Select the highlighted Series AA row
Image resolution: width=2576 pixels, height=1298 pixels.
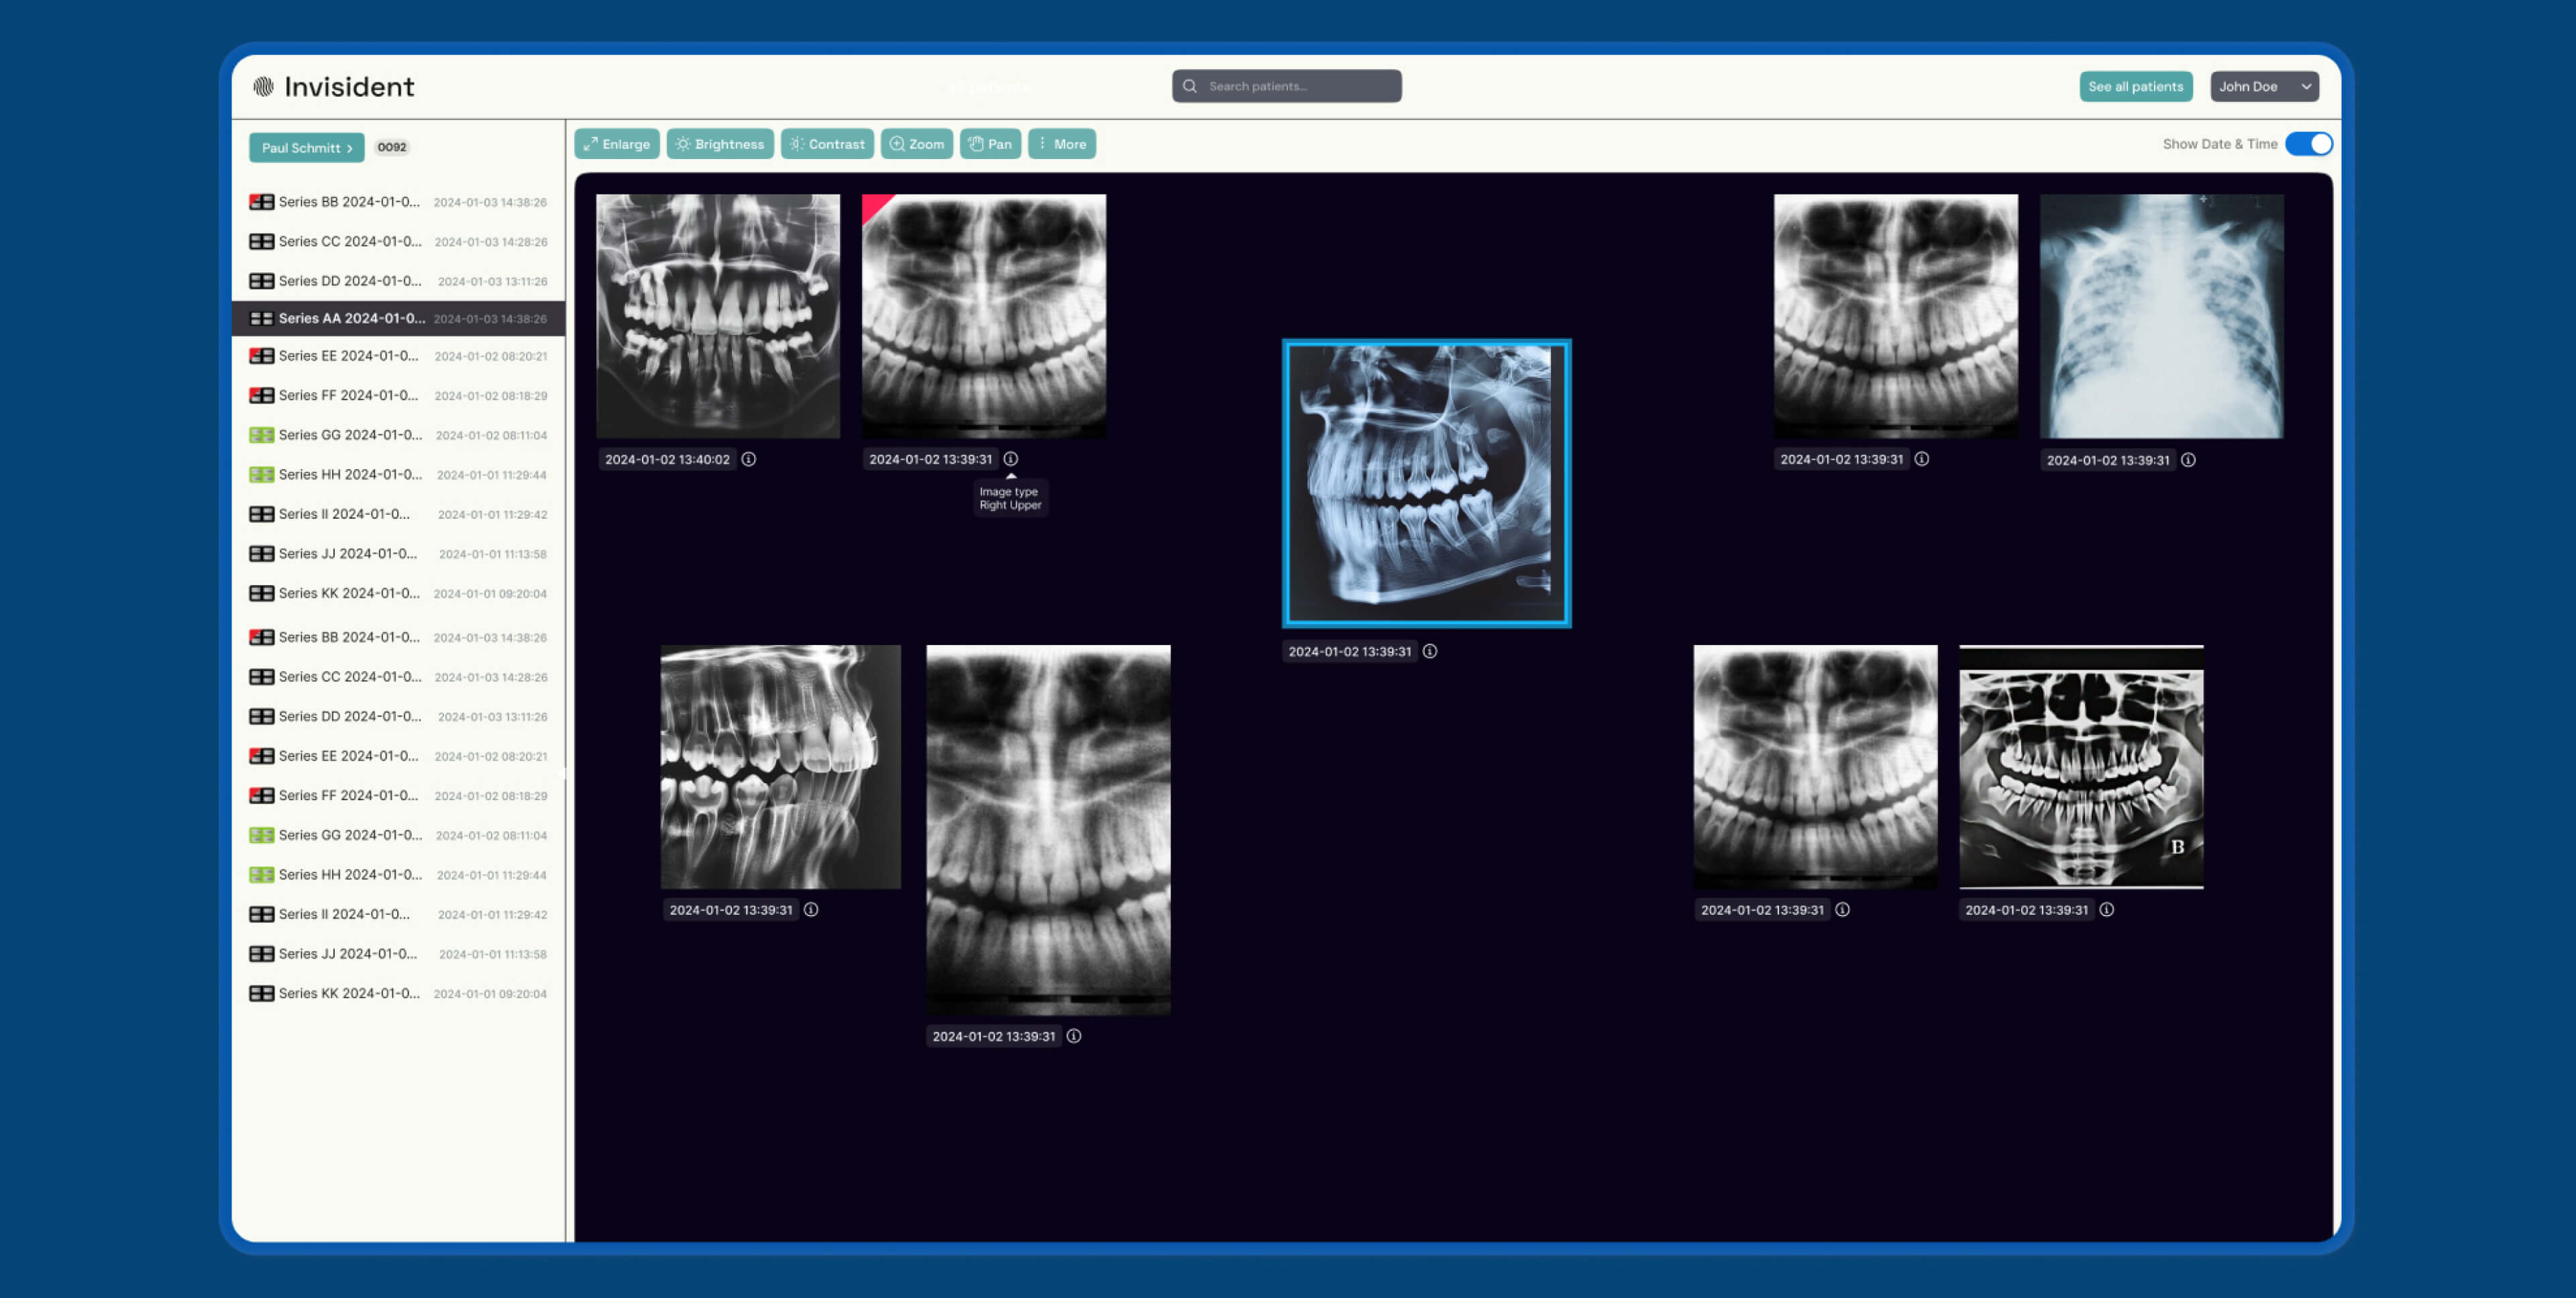tap(398, 318)
